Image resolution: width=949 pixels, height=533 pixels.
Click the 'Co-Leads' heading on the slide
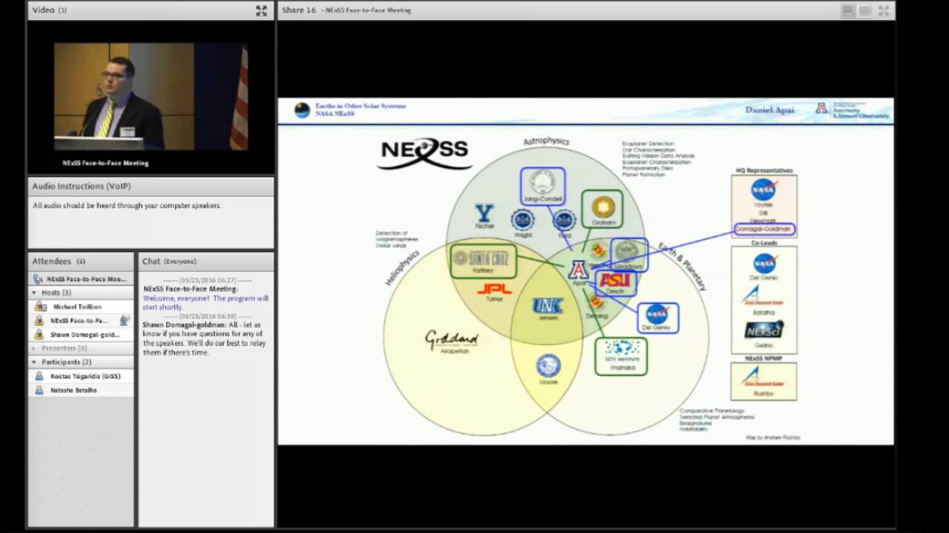(x=764, y=242)
